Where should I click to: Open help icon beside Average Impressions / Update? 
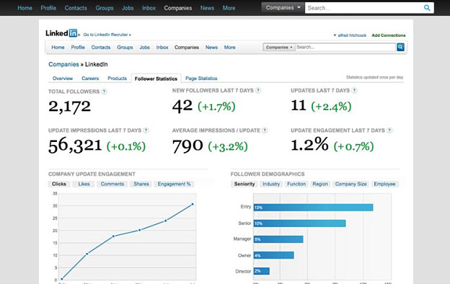tap(265, 130)
